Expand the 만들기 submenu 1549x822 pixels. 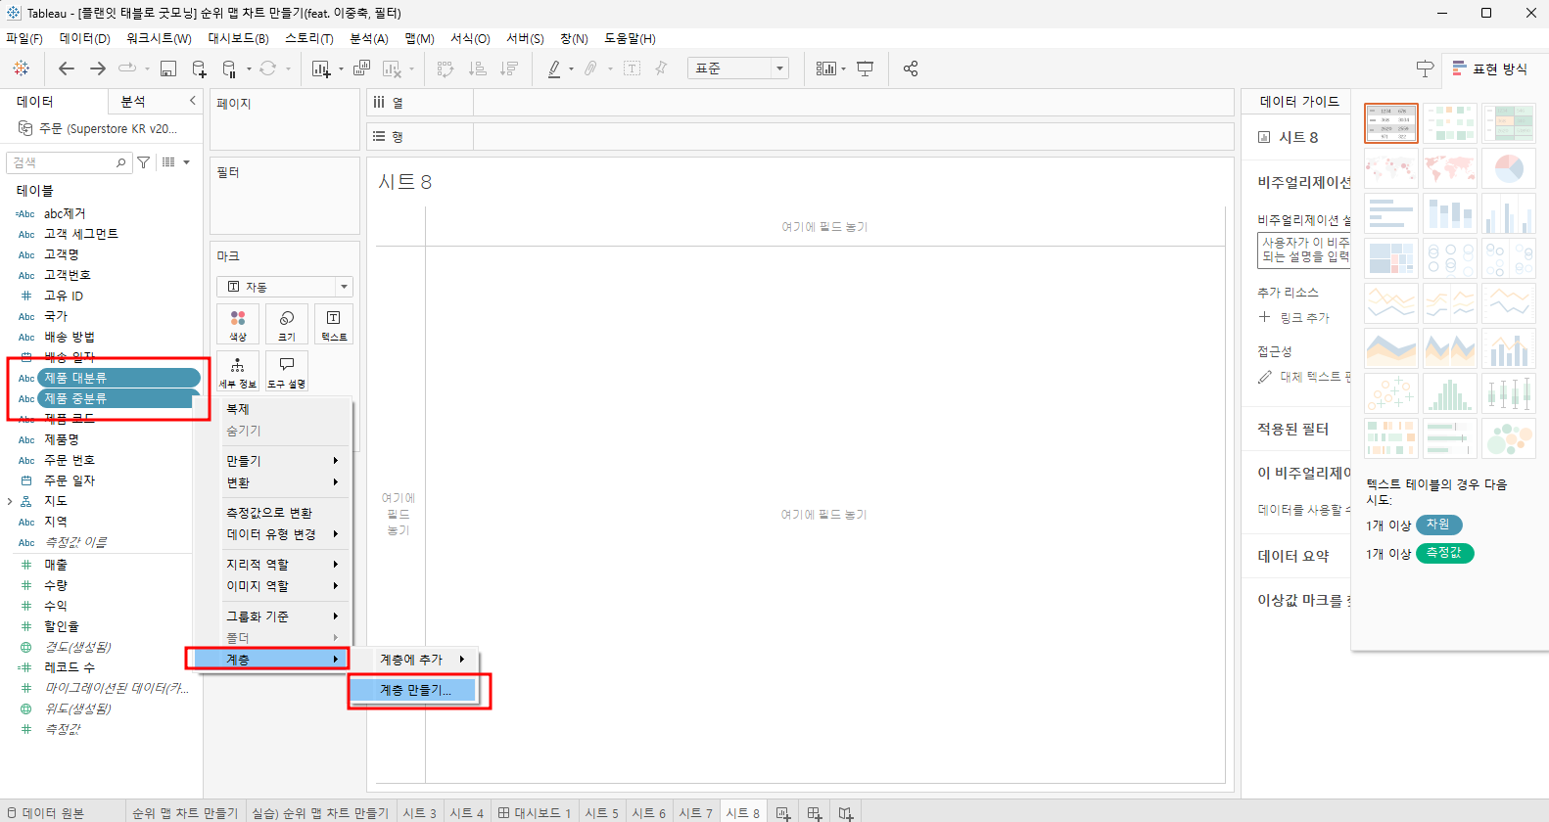(282, 461)
